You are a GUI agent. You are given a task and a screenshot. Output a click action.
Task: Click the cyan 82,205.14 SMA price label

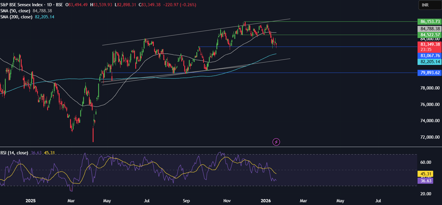(x=430, y=62)
